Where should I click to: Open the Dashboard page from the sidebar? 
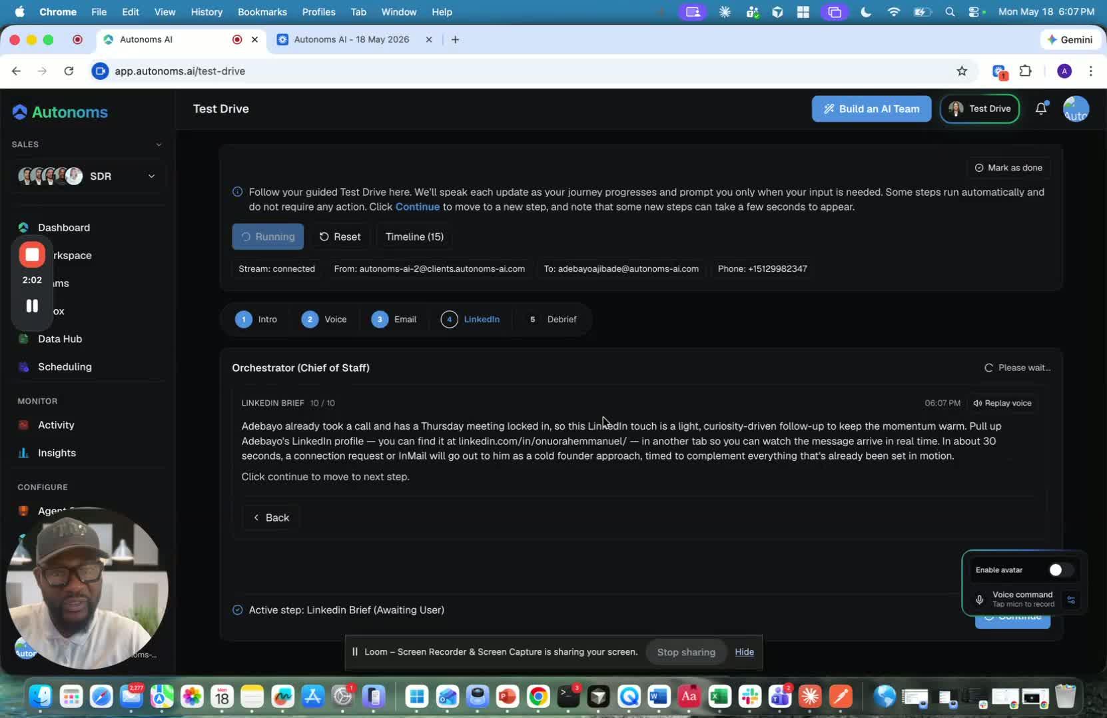[x=63, y=228]
